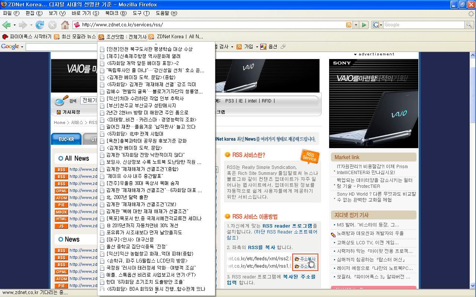
Task: Open '고해상도 LCD TV, 이젠 게임...' popular article
Action: tap(367, 242)
